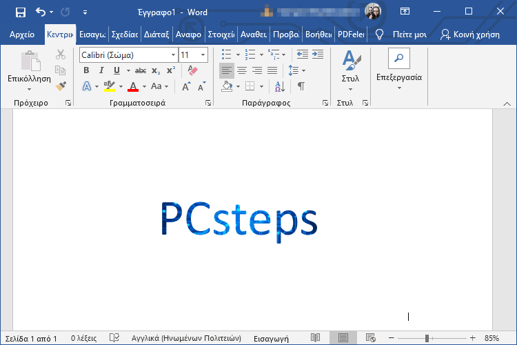
Task: Undo the last action
Action: [41, 12]
